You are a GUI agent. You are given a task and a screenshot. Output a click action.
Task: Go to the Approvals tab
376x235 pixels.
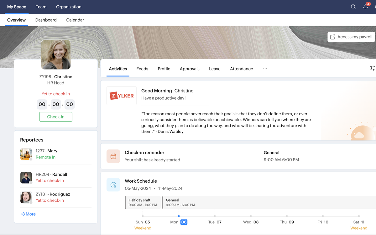tap(190, 69)
